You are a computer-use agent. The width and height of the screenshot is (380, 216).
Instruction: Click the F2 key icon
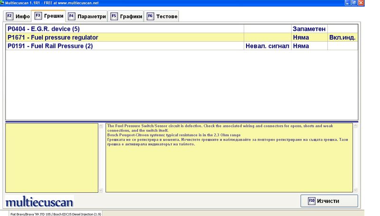(9, 17)
